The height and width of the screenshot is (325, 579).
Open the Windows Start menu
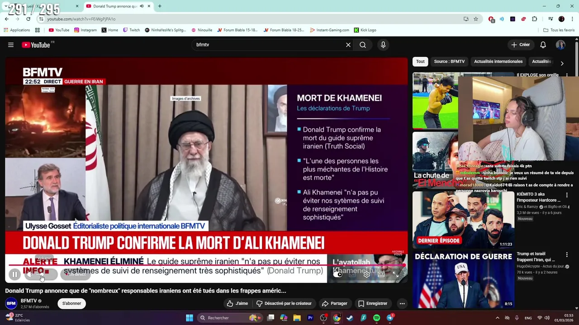[190, 318]
